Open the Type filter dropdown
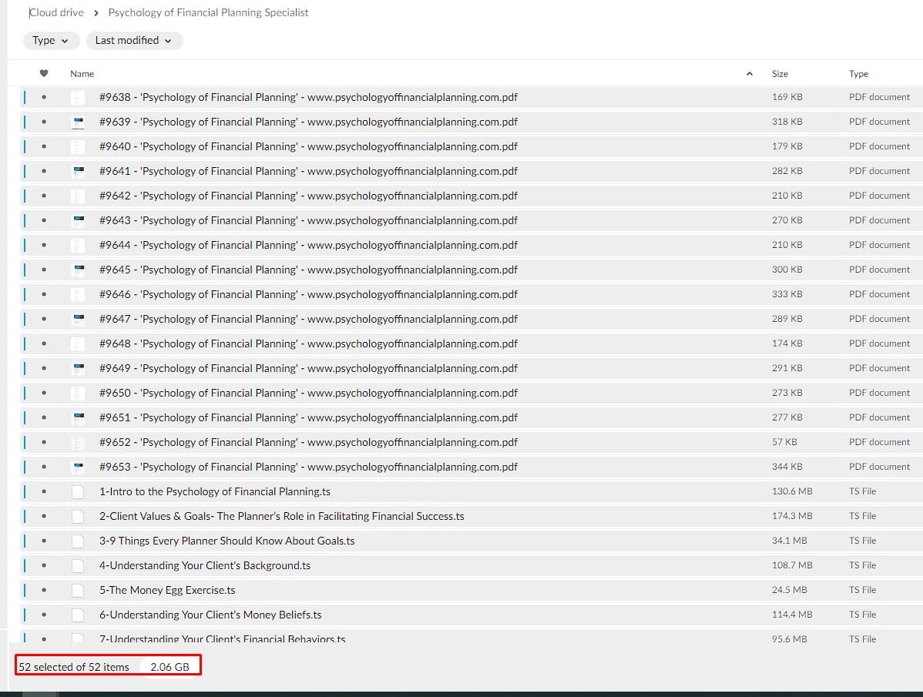 (50, 41)
